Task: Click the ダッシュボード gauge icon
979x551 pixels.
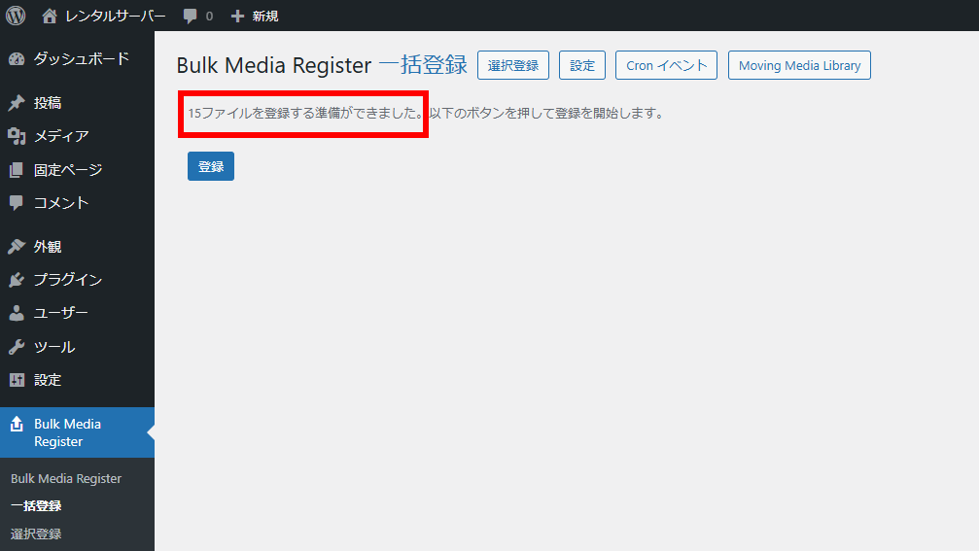Action: click(x=17, y=59)
